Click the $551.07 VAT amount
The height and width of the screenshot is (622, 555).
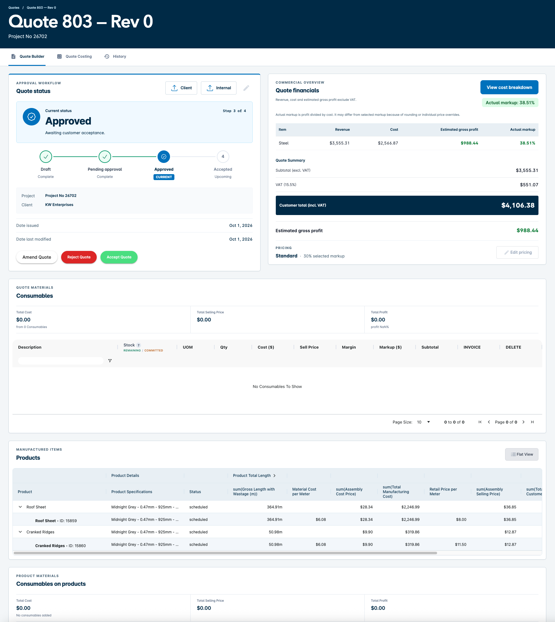coord(529,185)
